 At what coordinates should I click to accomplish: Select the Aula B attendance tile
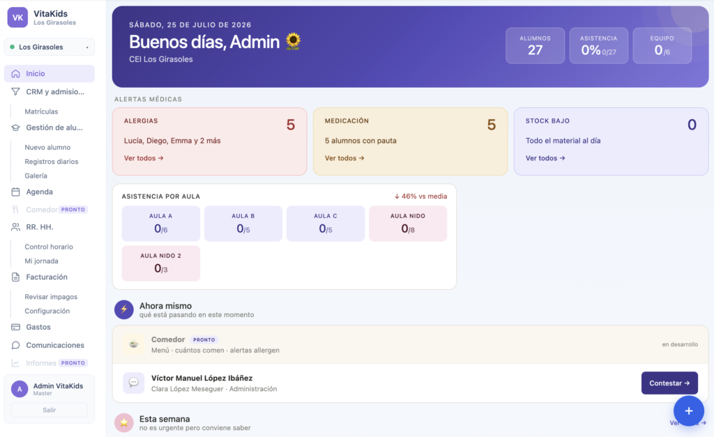coord(243,224)
